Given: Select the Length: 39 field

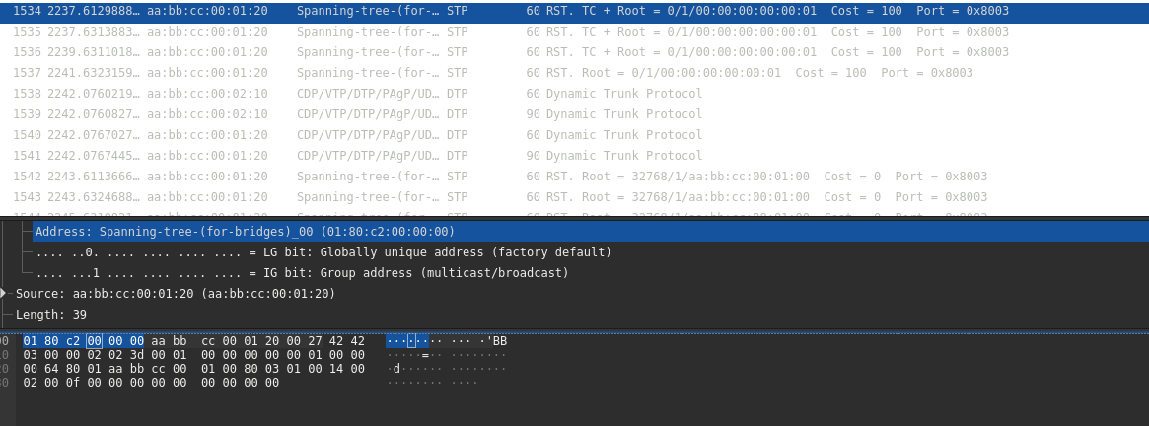Looking at the screenshot, I should point(51,315).
